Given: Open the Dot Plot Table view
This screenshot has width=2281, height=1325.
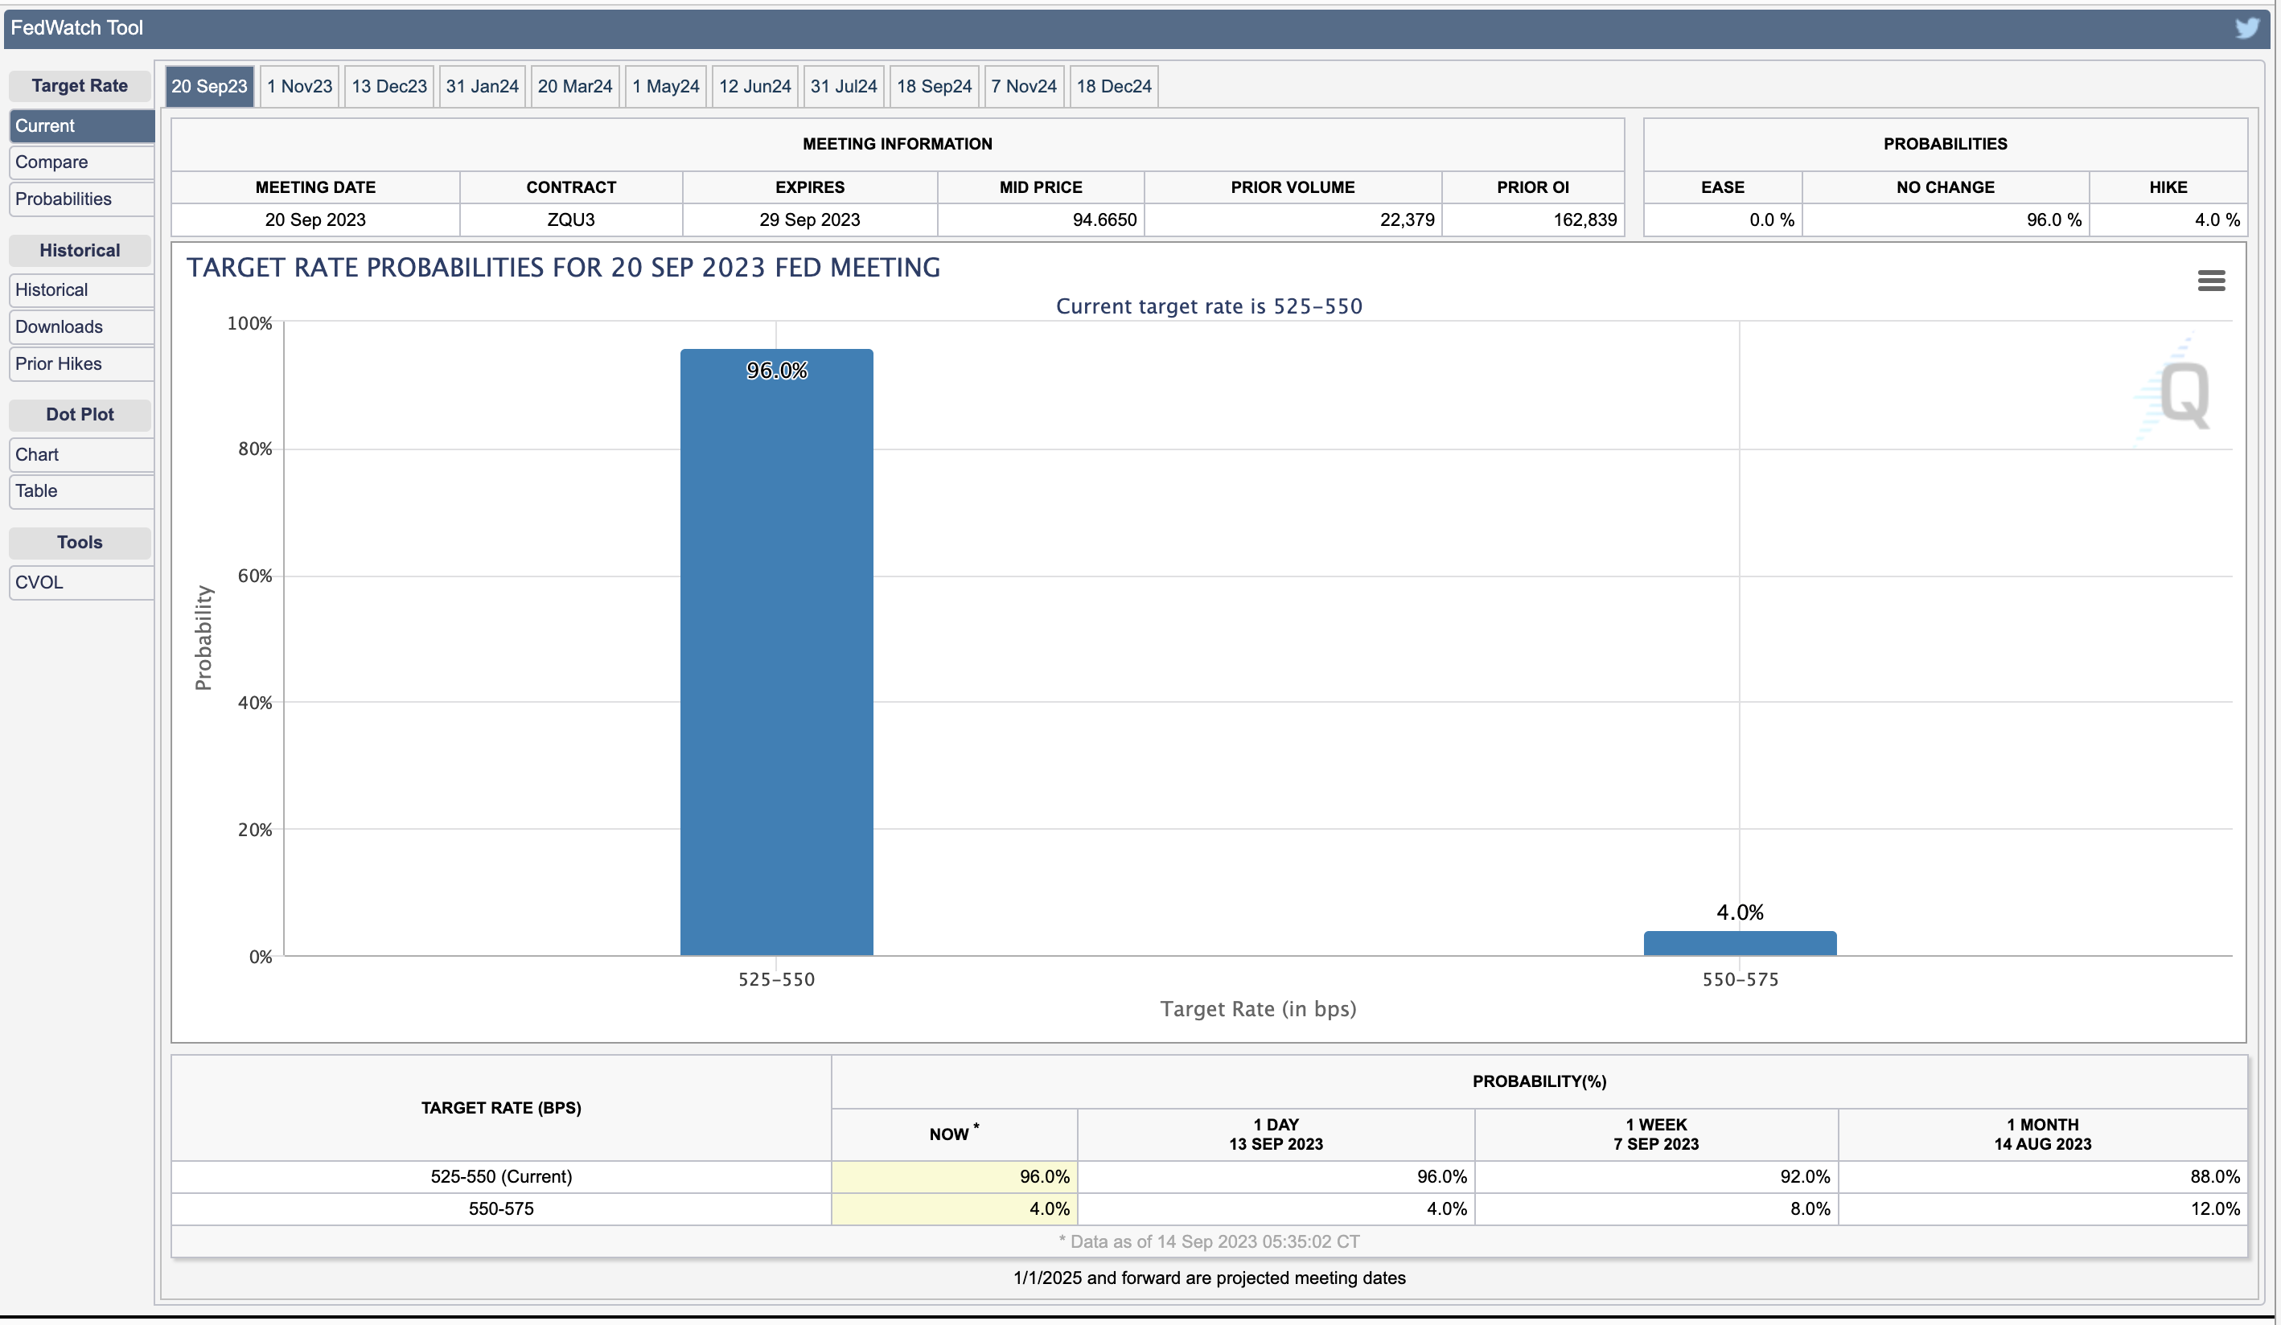Looking at the screenshot, I should pyautogui.click(x=36, y=490).
